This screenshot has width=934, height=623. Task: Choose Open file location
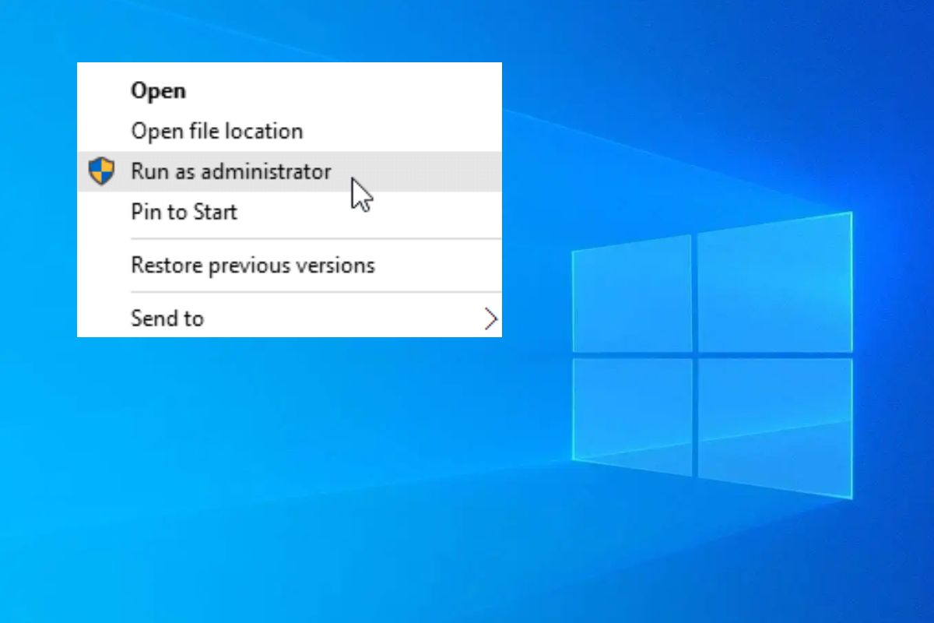tap(289, 131)
